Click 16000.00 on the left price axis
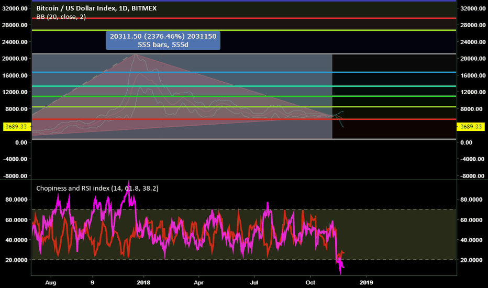Screen dimensions: 488x288 coord(15,75)
